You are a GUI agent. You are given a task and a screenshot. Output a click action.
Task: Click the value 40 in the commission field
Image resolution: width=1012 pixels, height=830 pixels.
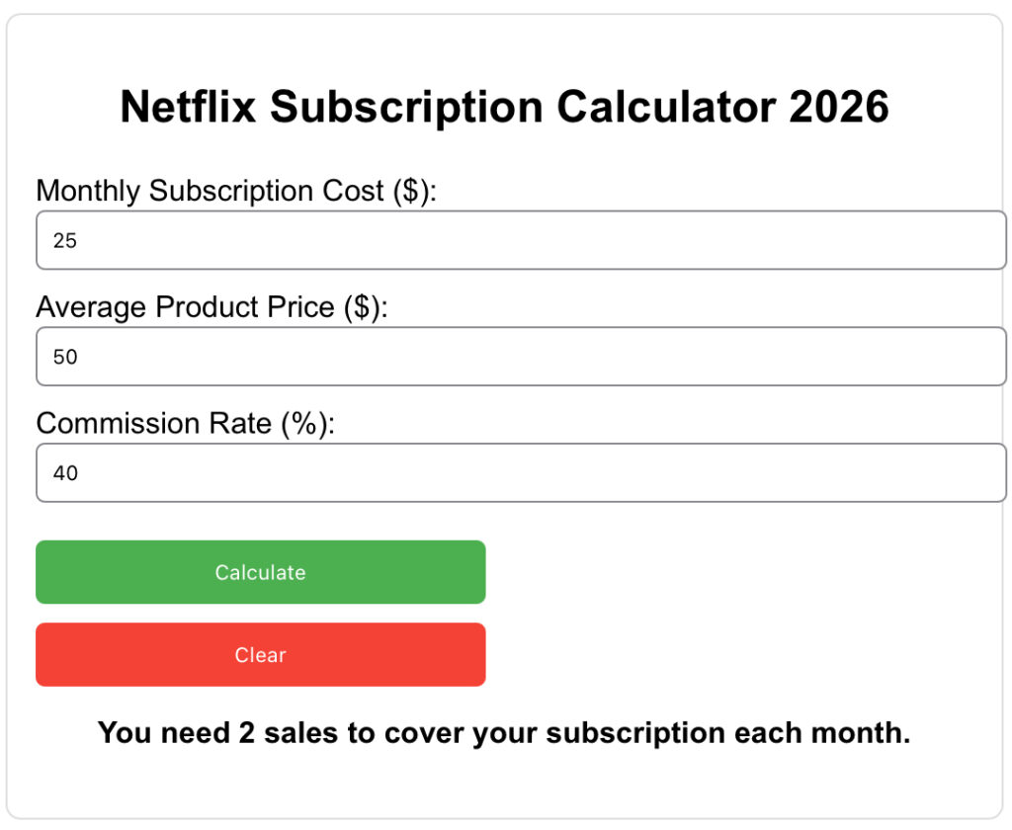coord(66,472)
